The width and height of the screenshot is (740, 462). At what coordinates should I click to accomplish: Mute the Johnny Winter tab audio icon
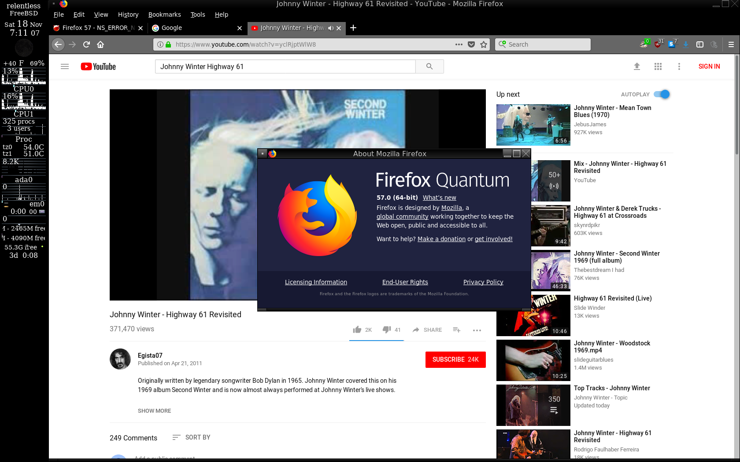point(331,28)
